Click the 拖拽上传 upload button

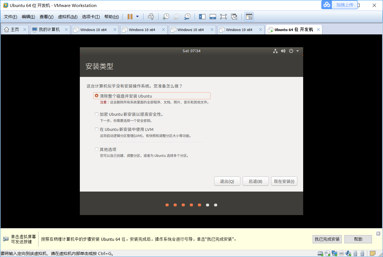click(x=344, y=5)
